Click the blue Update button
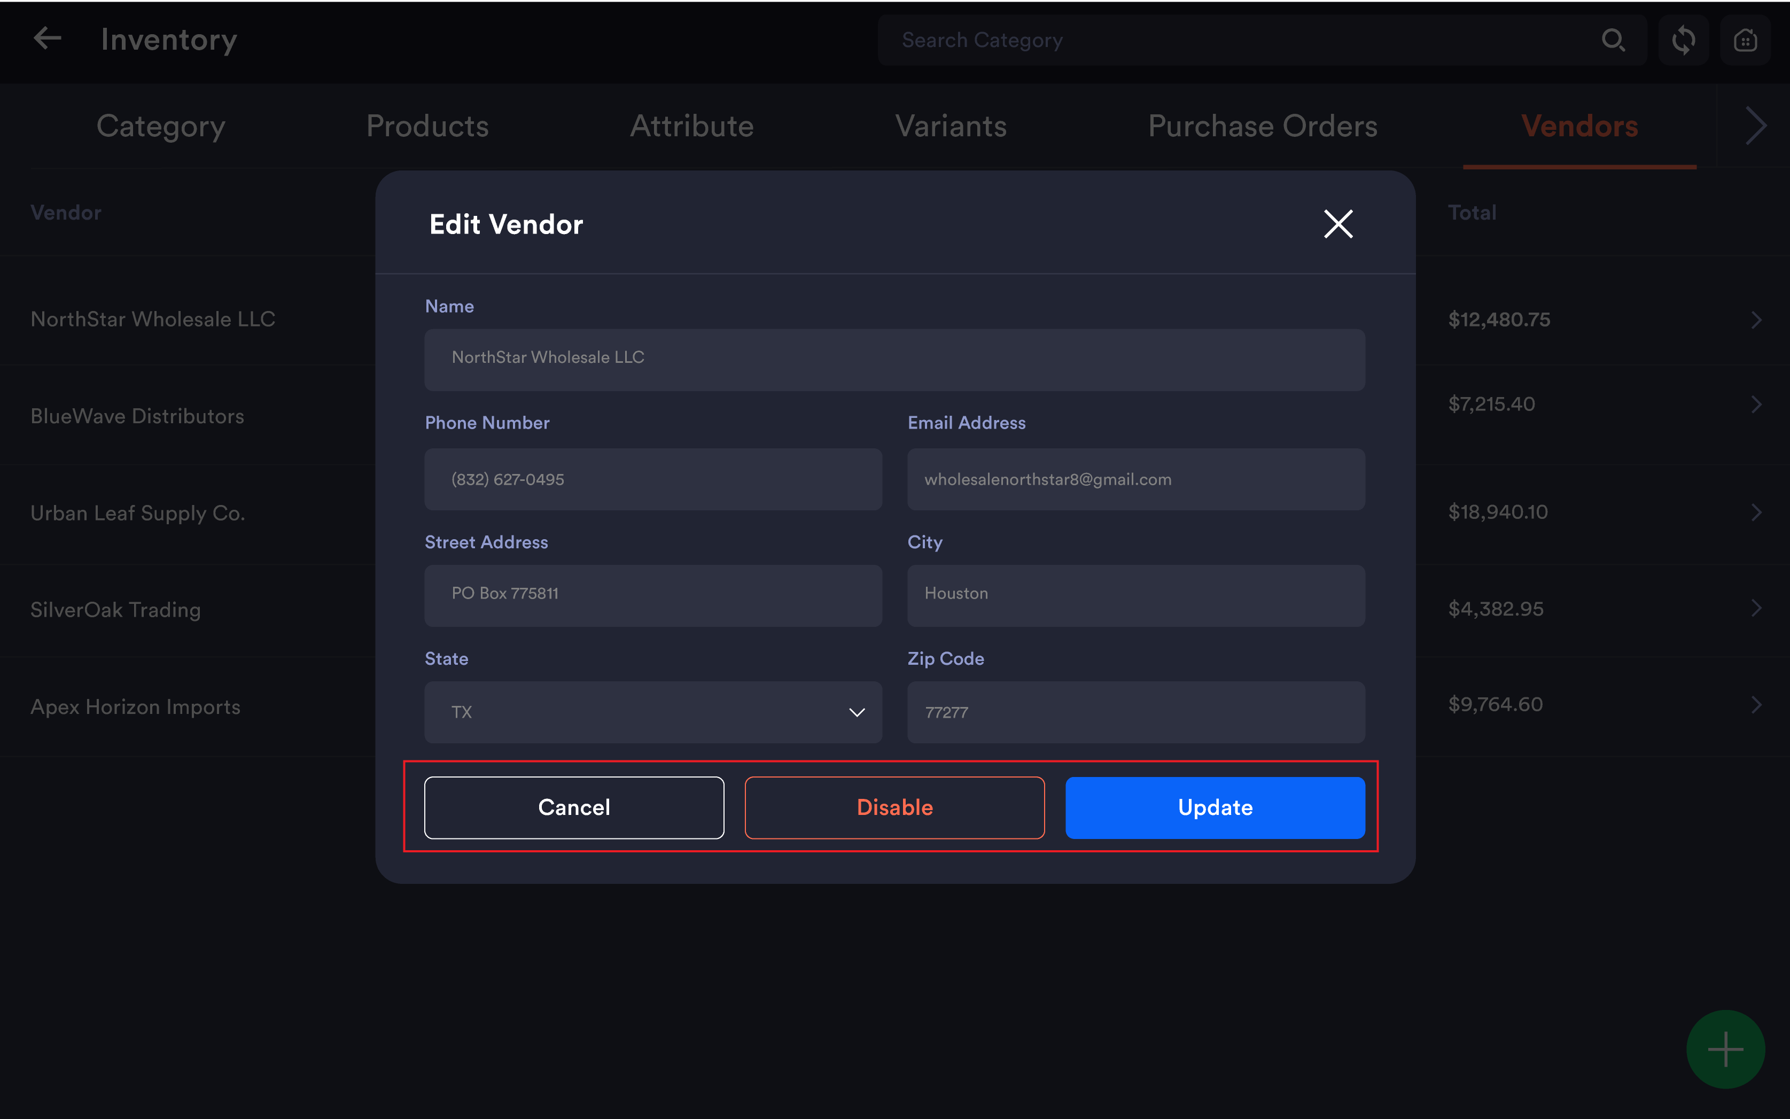Image resolution: width=1790 pixels, height=1119 pixels. pos(1215,807)
